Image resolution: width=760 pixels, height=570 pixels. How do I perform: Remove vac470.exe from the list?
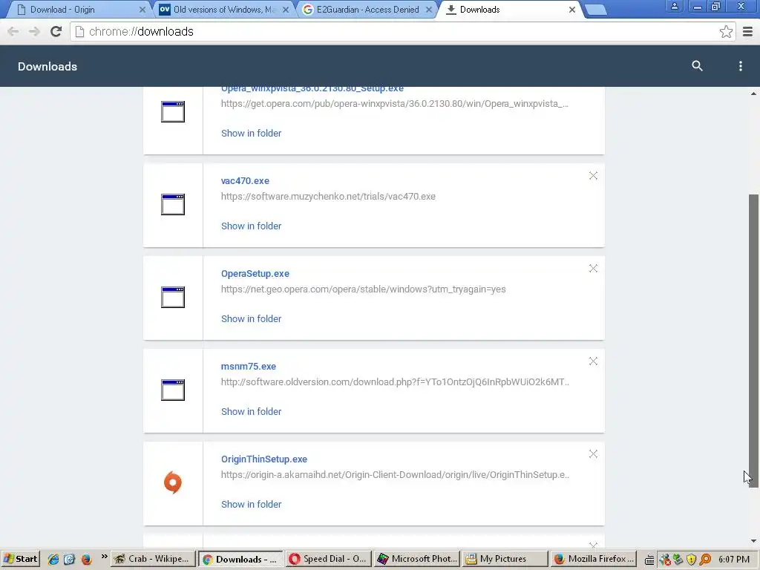click(593, 176)
